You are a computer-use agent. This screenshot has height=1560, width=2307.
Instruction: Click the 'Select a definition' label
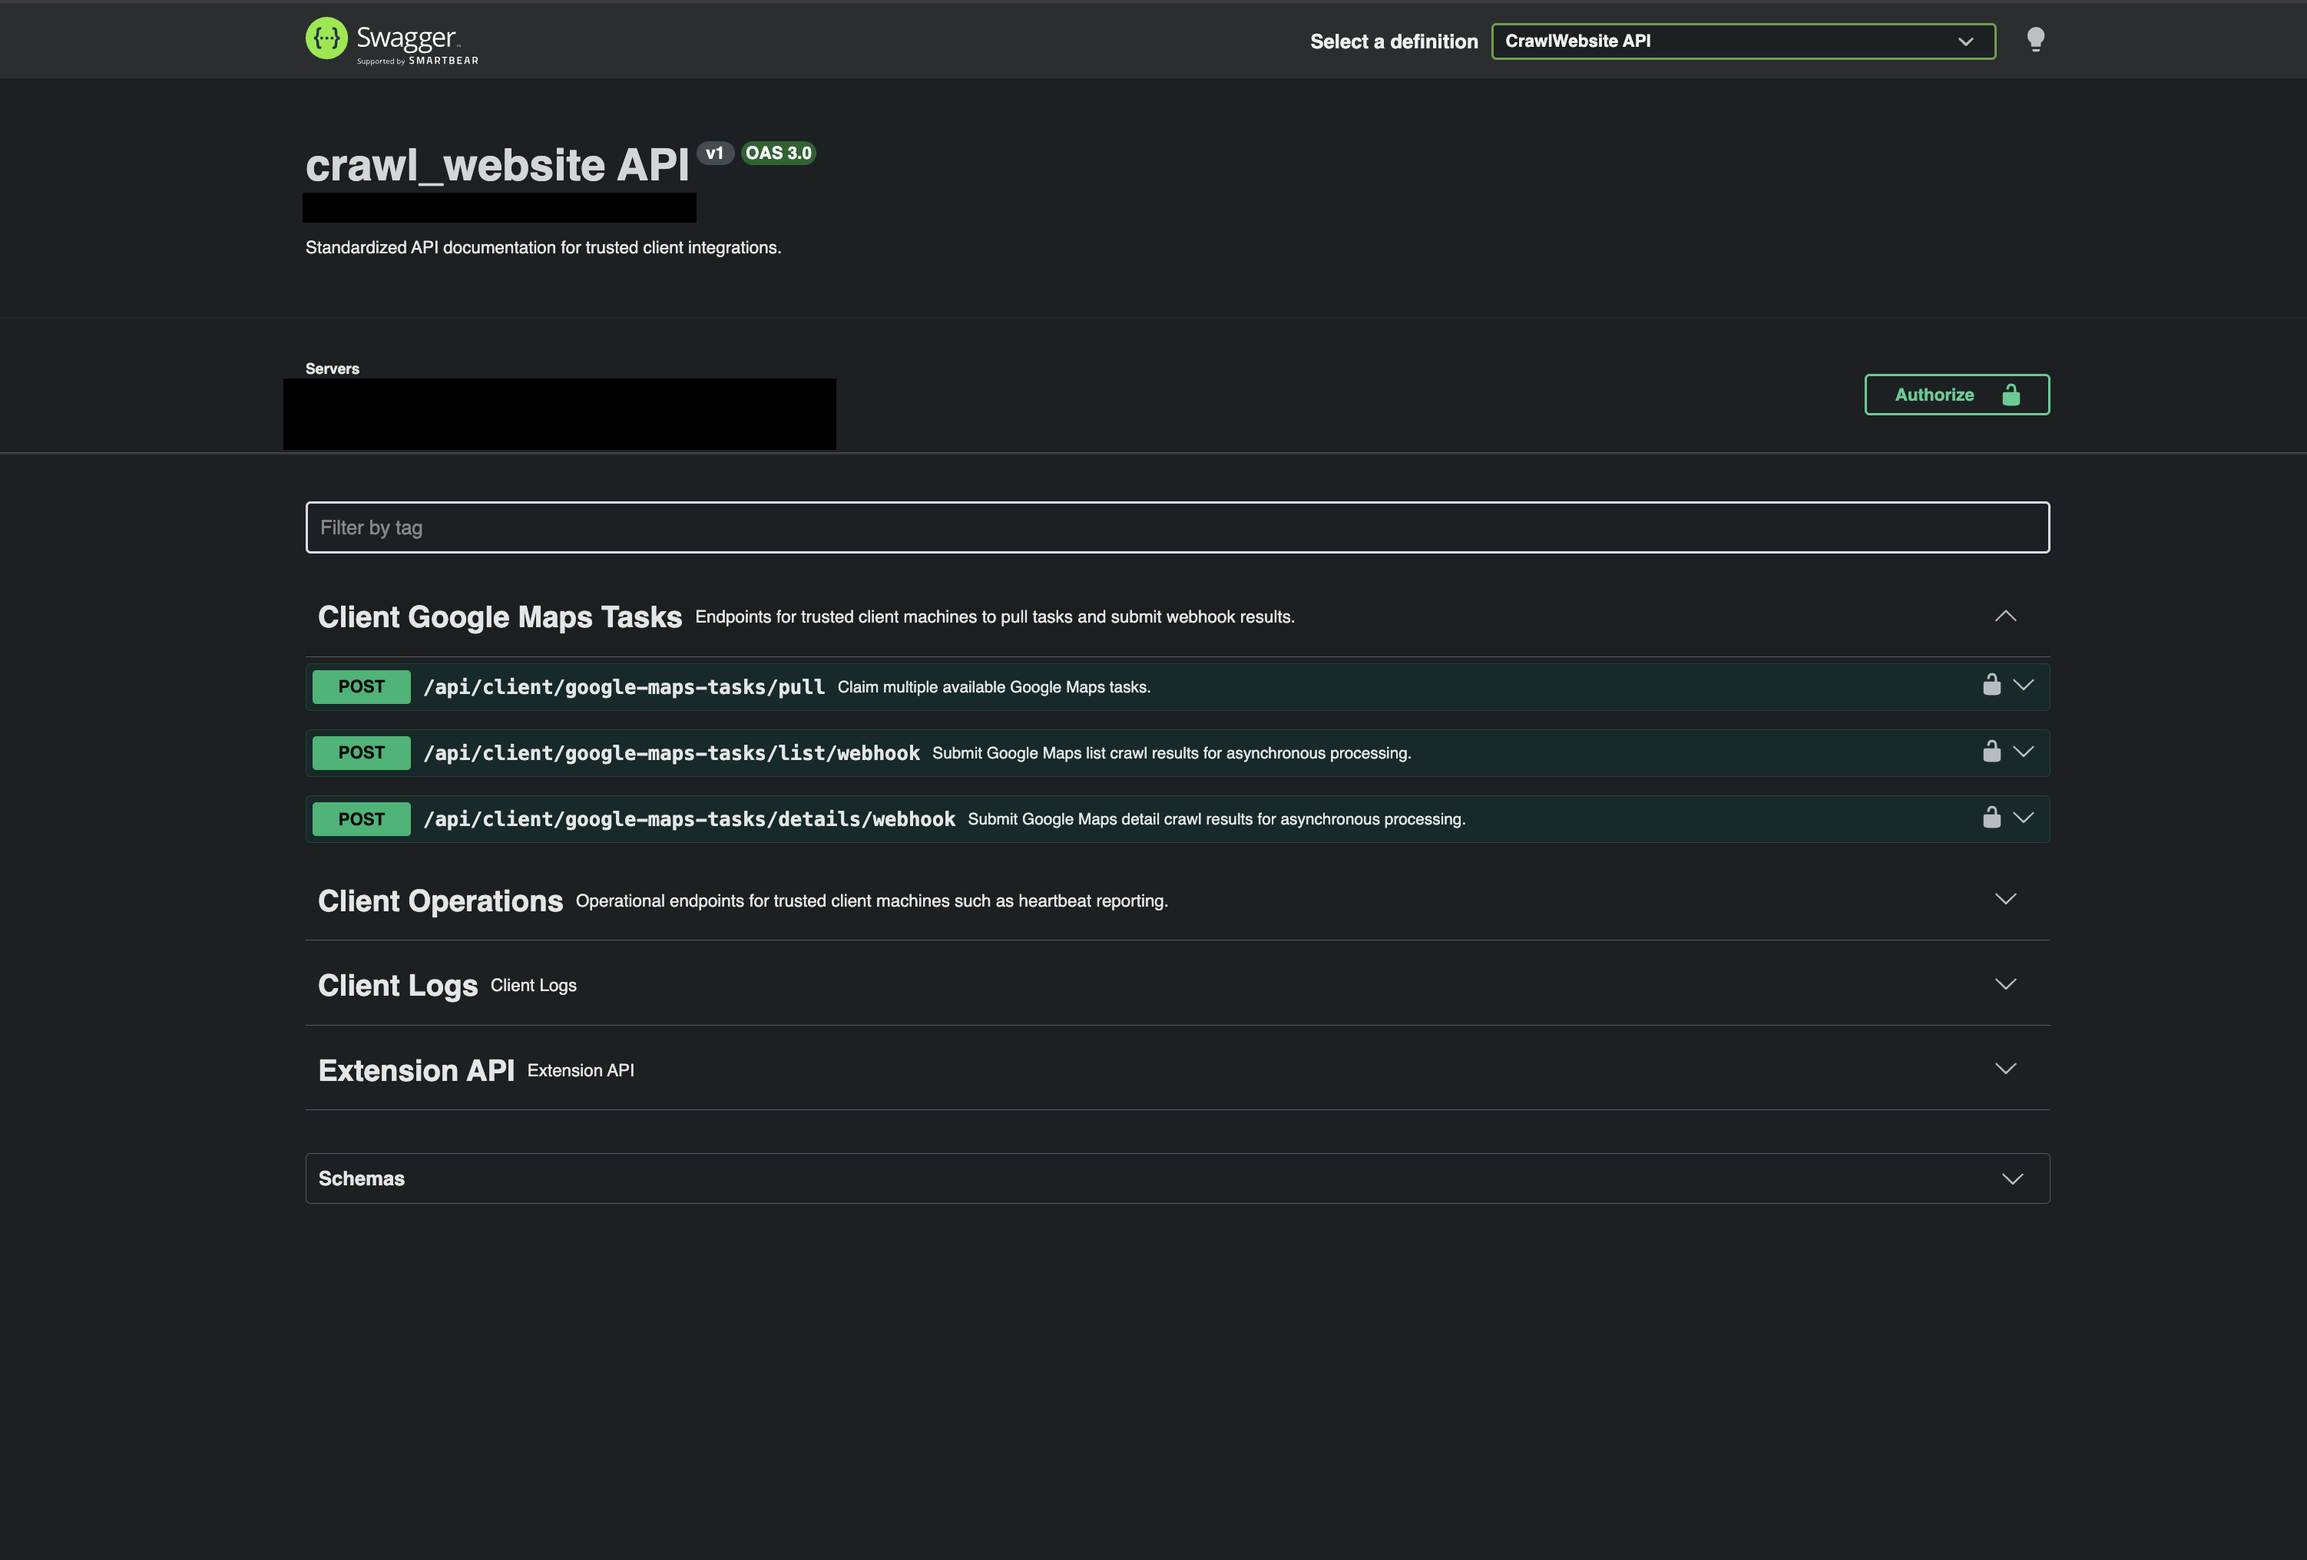coord(1394,41)
